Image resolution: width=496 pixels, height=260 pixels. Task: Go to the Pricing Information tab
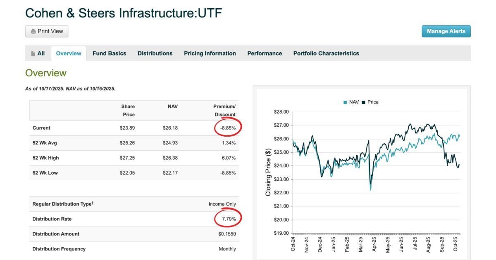210,53
